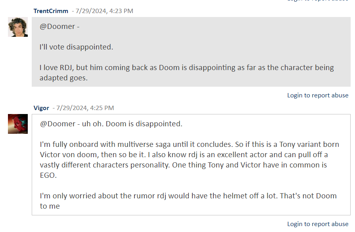Viewport: 355px width, 232px height.
Task: Open the TrentCrimm username link
Action: coord(51,11)
